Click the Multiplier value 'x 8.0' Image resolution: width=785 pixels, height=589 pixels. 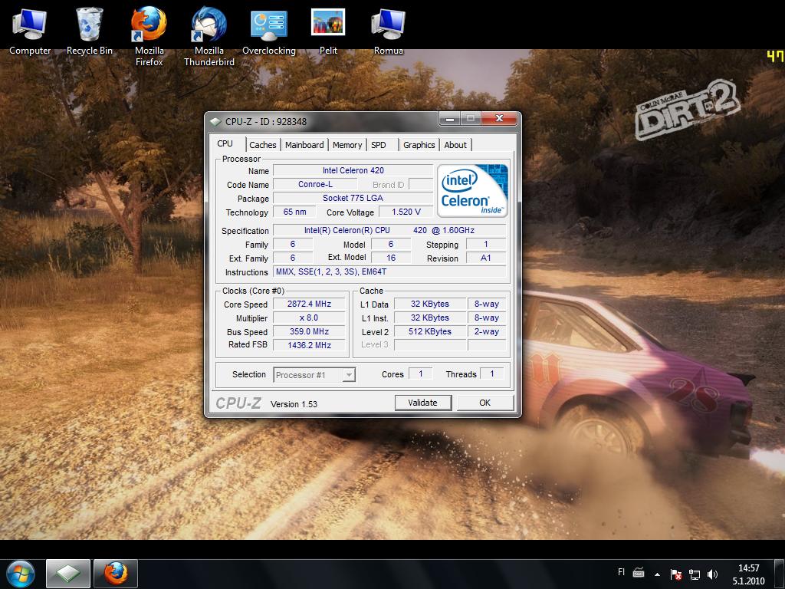309,318
